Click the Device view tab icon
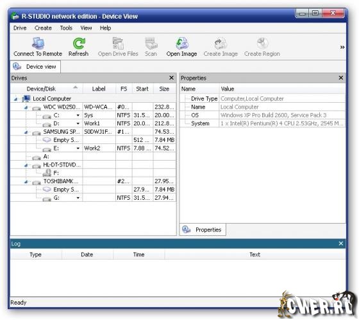 17,67
